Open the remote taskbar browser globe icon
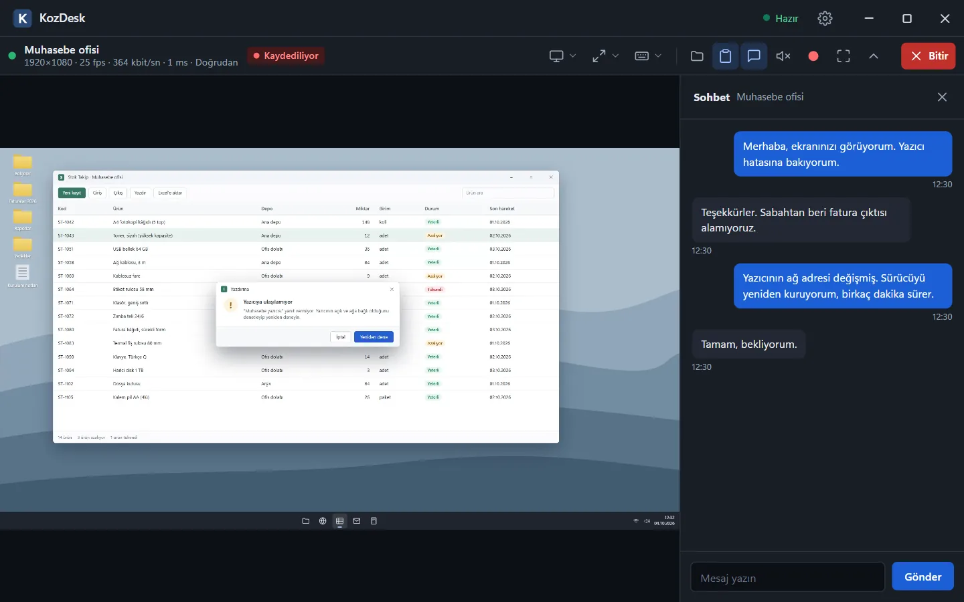 [x=323, y=521]
